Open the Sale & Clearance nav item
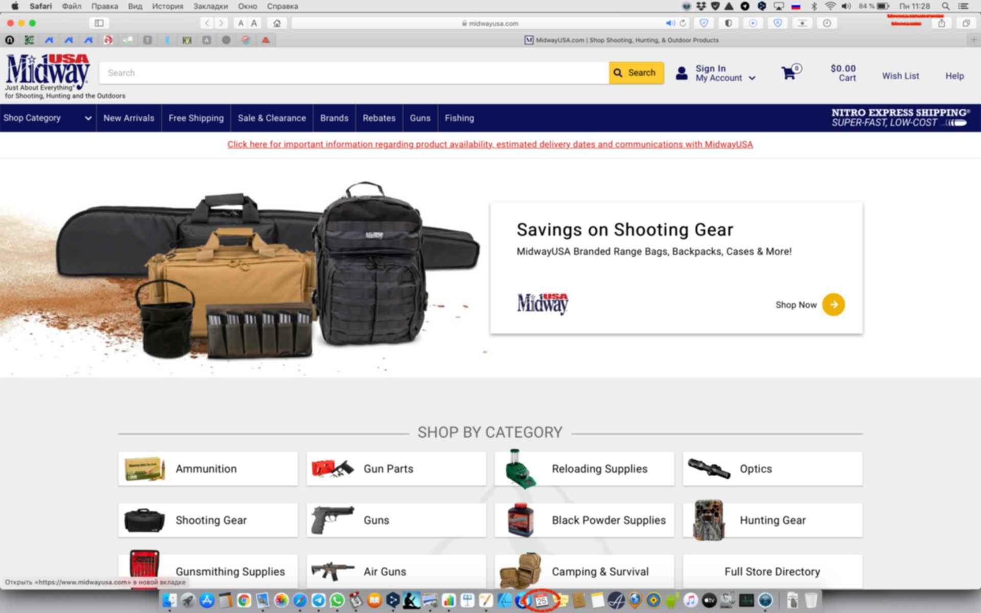Image resolution: width=981 pixels, height=613 pixels. click(272, 118)
